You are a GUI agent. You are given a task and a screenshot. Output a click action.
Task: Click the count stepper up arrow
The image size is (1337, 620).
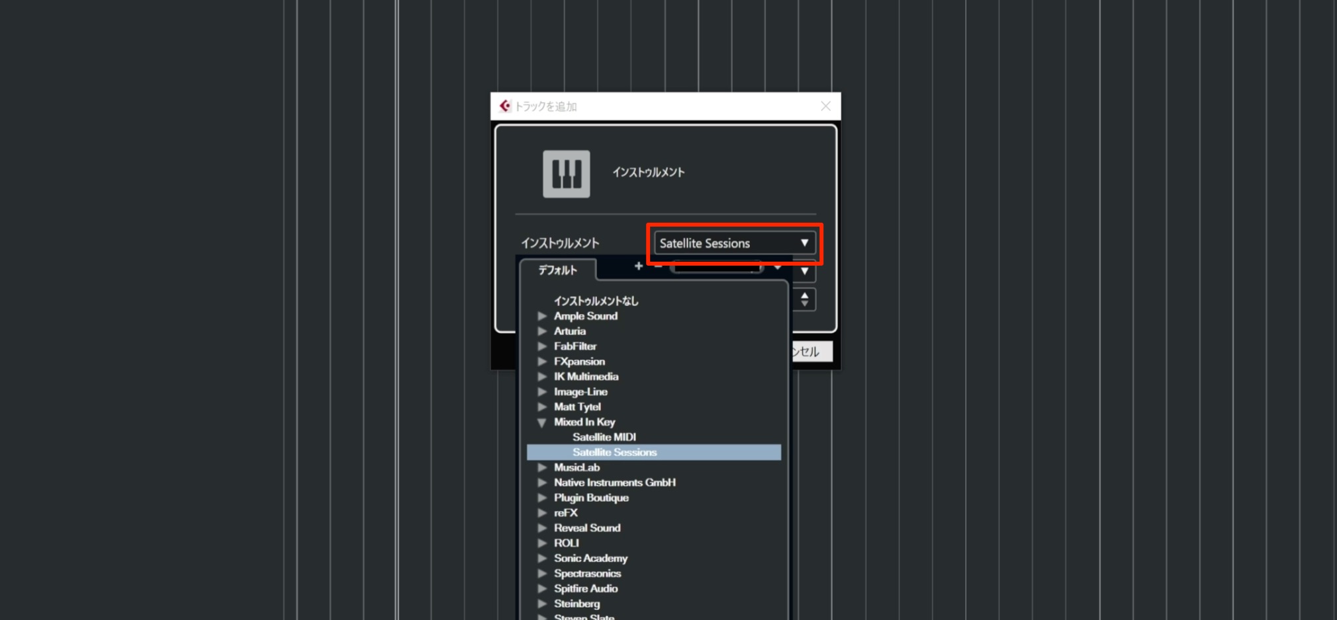(805, 295)
